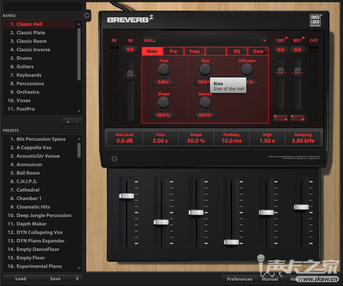Click the Save button
The width and height of the screenshot is (343, 286).
(x=55, y=279)
